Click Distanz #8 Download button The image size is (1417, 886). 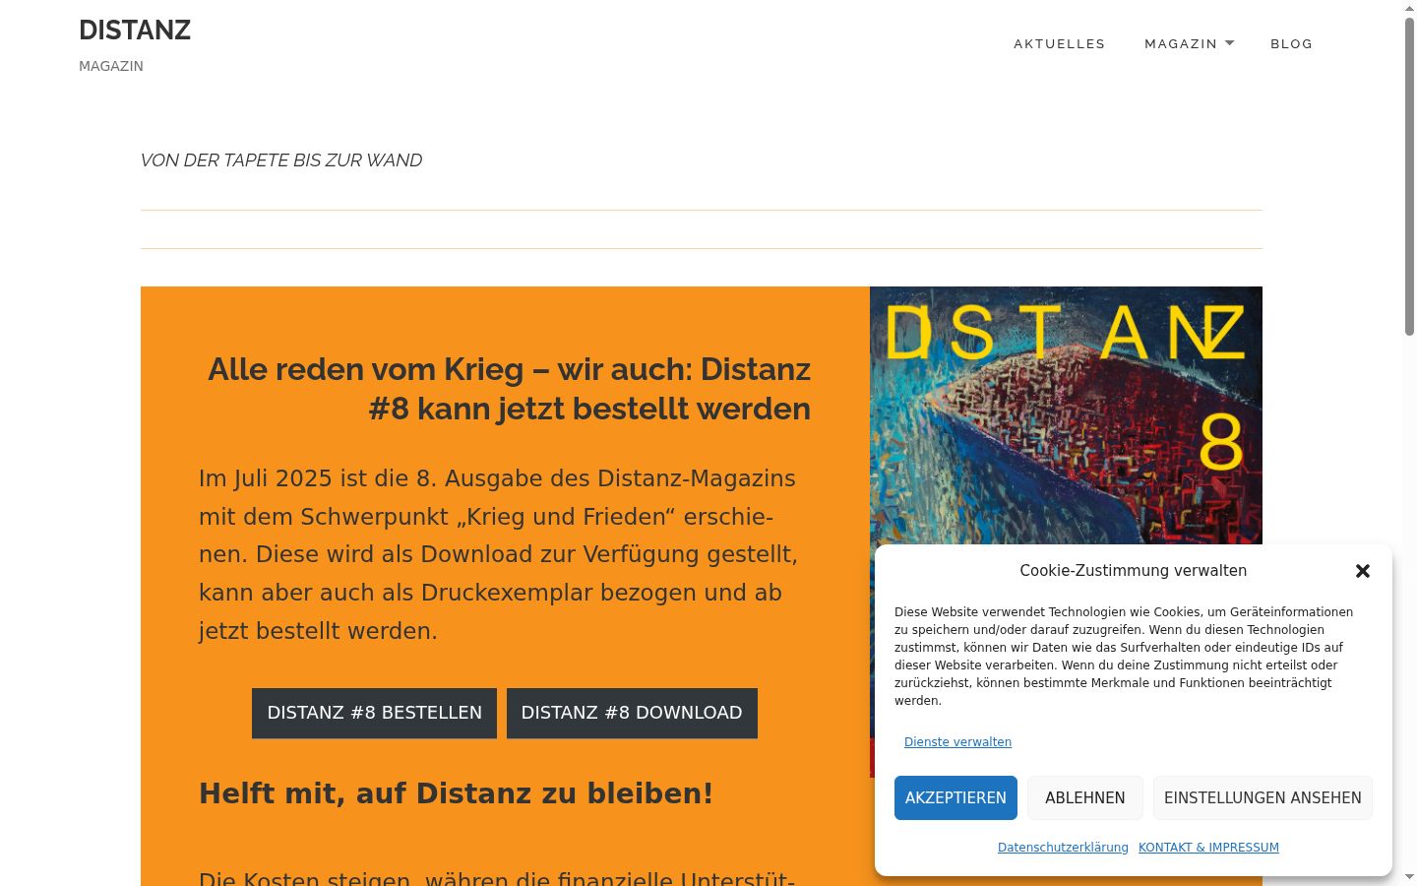632,713
